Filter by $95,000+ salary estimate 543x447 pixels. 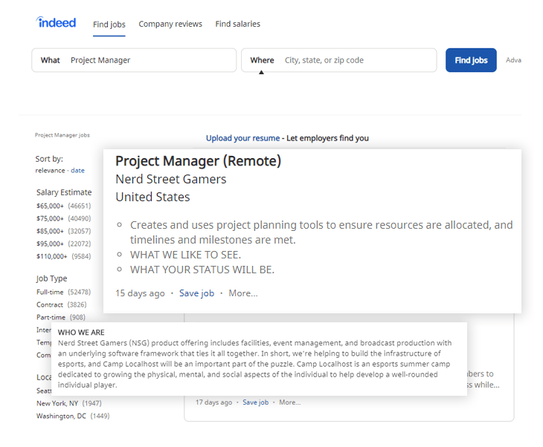(x=64, y=244)
